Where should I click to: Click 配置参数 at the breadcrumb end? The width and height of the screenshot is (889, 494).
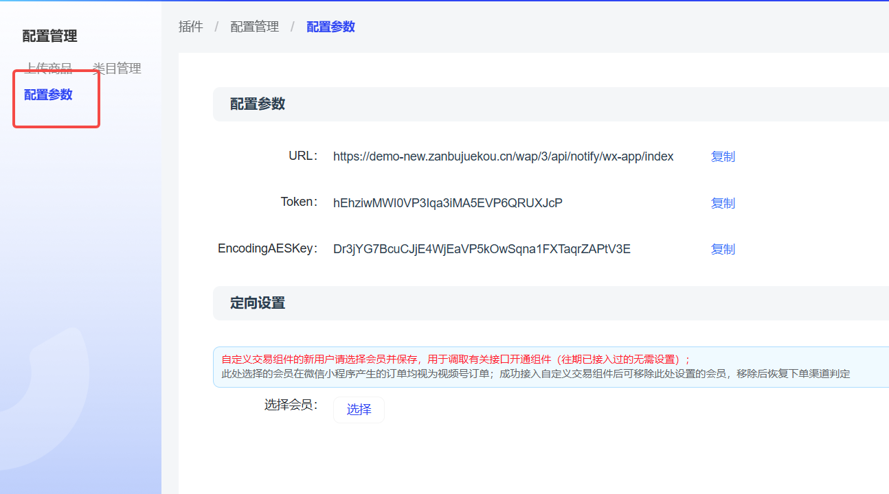point(330,27)
